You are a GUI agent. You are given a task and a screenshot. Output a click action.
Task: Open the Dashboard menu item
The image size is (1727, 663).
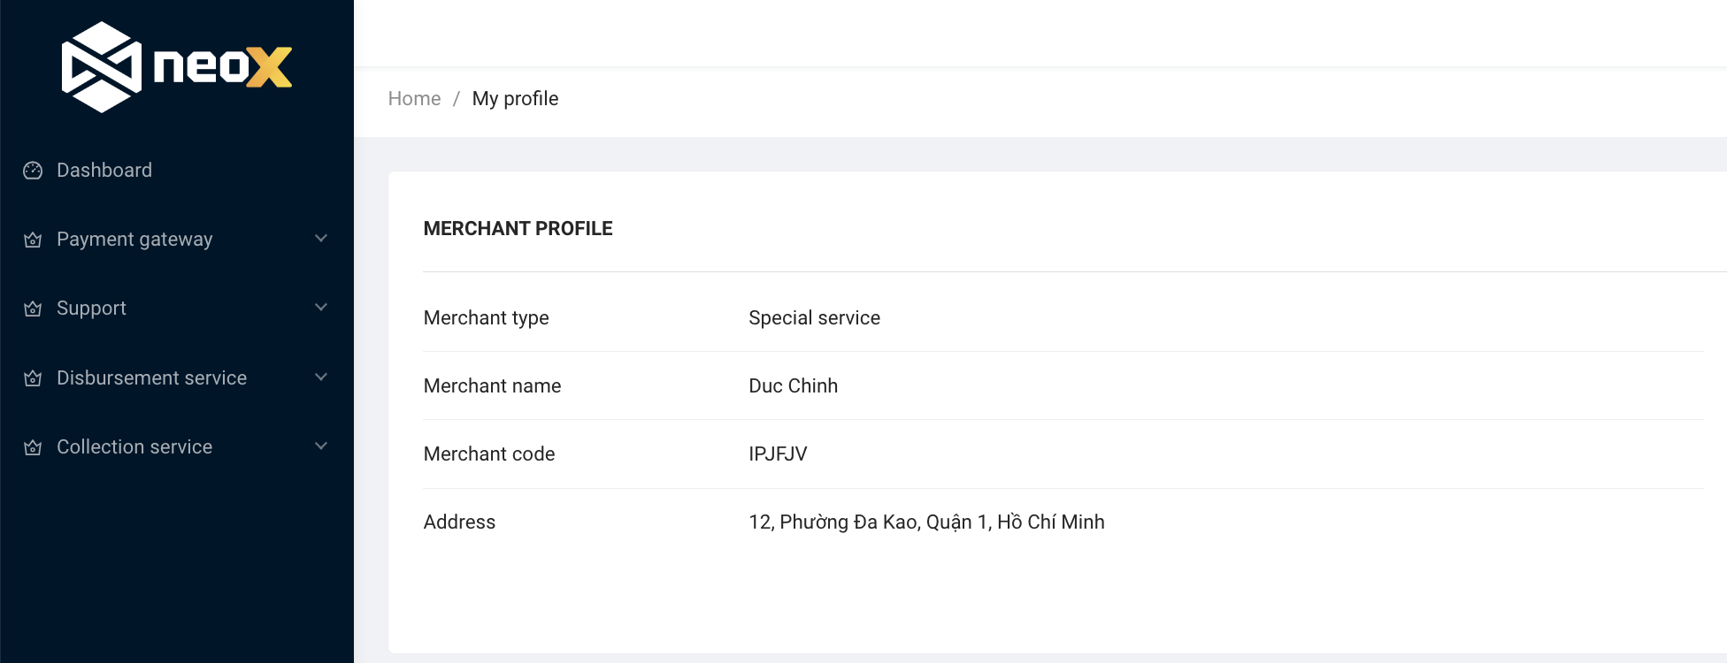pos(104,170)
